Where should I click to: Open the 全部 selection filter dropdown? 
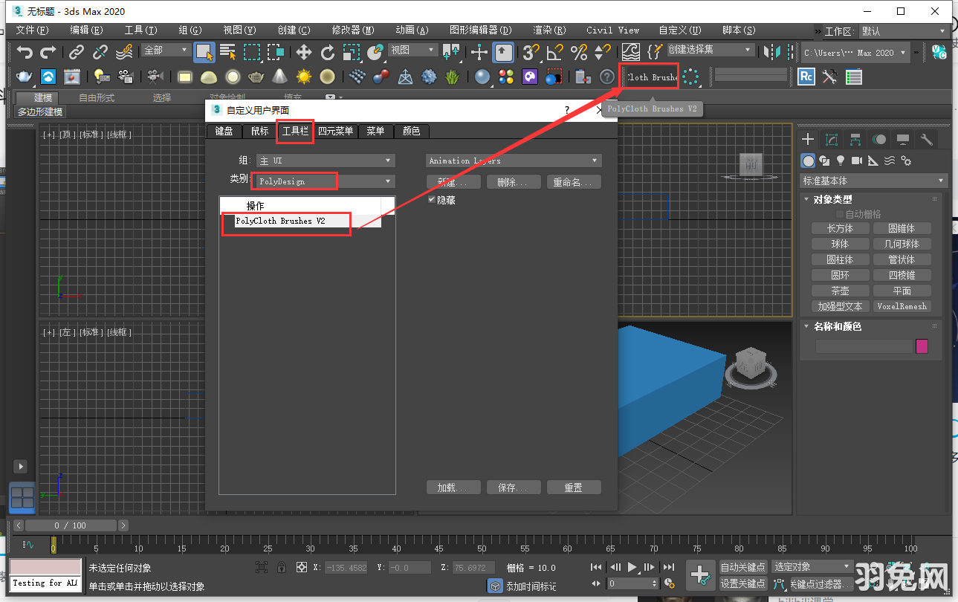pyautogui.click(x=165, y=50)
